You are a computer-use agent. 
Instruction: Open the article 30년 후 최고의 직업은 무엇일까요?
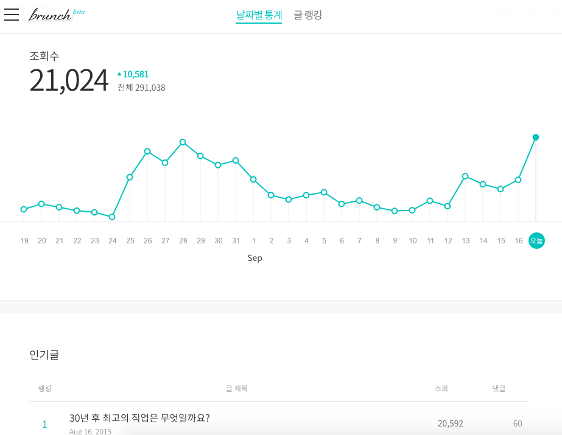[x=139, y=419]
